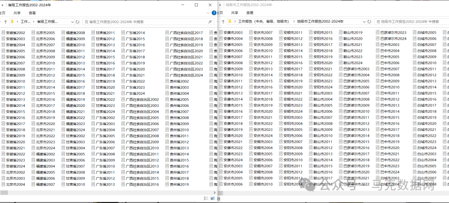
Task: Open the help icon in left window
Action: point(214,13)
